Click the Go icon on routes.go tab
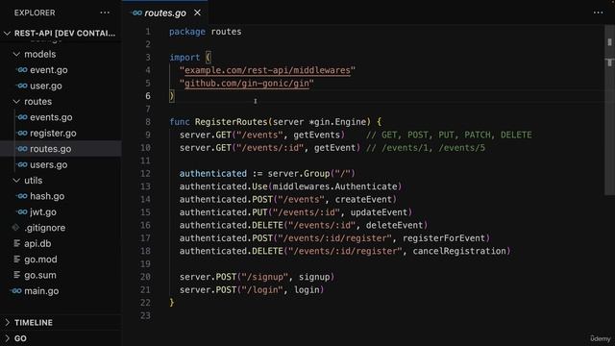This screenshot has width=615, height=346. point(136,12)
